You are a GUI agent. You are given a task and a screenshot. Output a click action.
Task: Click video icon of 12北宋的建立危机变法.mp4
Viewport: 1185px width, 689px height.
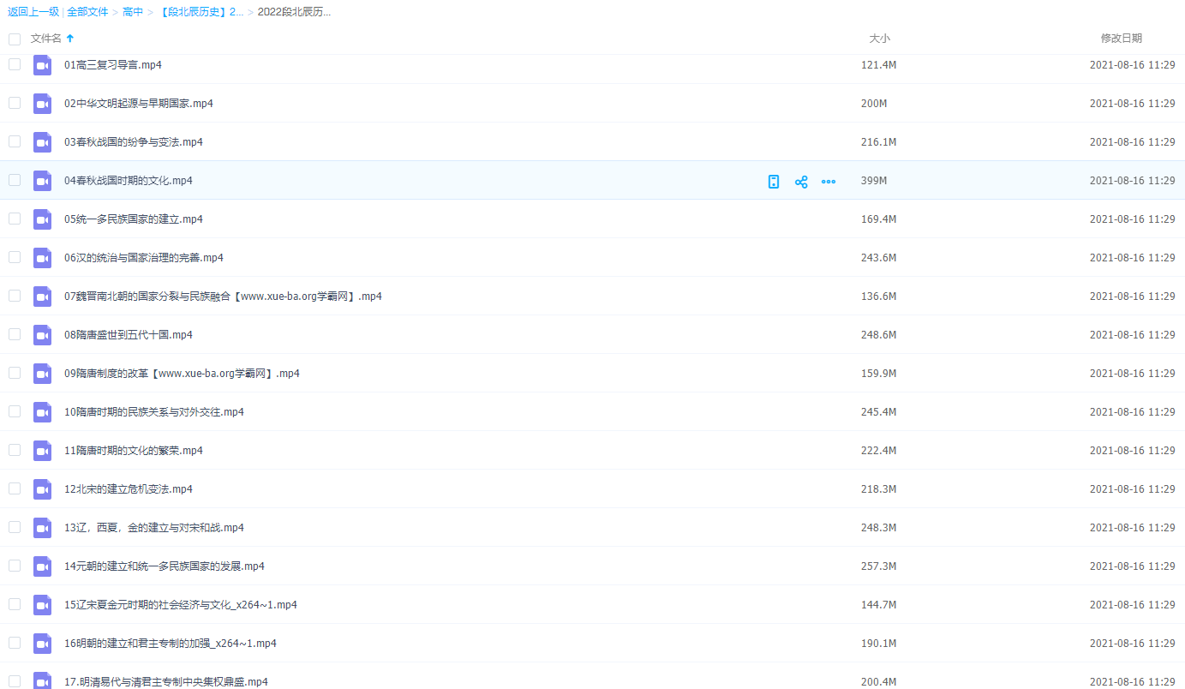click(x=43, y=489)
